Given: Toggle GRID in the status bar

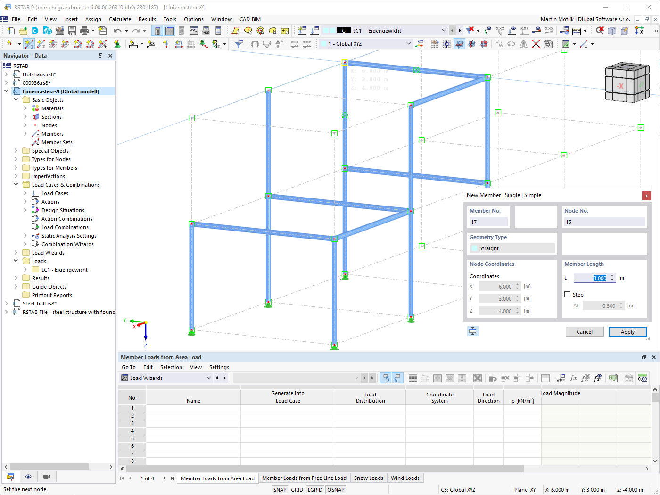Looking at the screenshot, I should click(297, 490).
